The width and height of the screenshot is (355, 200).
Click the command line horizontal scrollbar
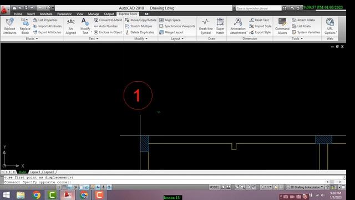334,182
